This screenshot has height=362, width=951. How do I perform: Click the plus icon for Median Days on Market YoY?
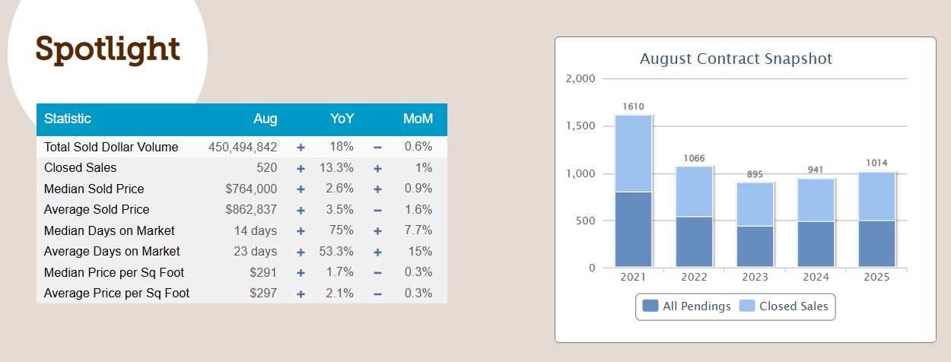click(x=301, y=230)
